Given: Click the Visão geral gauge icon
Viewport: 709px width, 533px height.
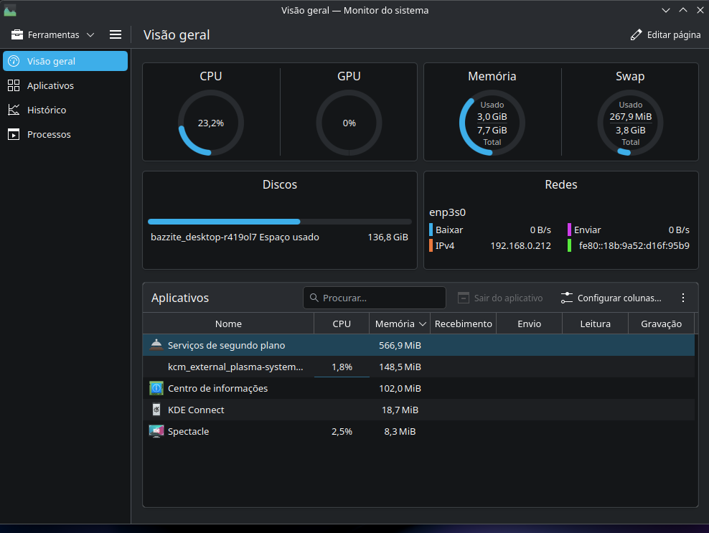Looking at the screenshot, I should [x=14, y=61].
